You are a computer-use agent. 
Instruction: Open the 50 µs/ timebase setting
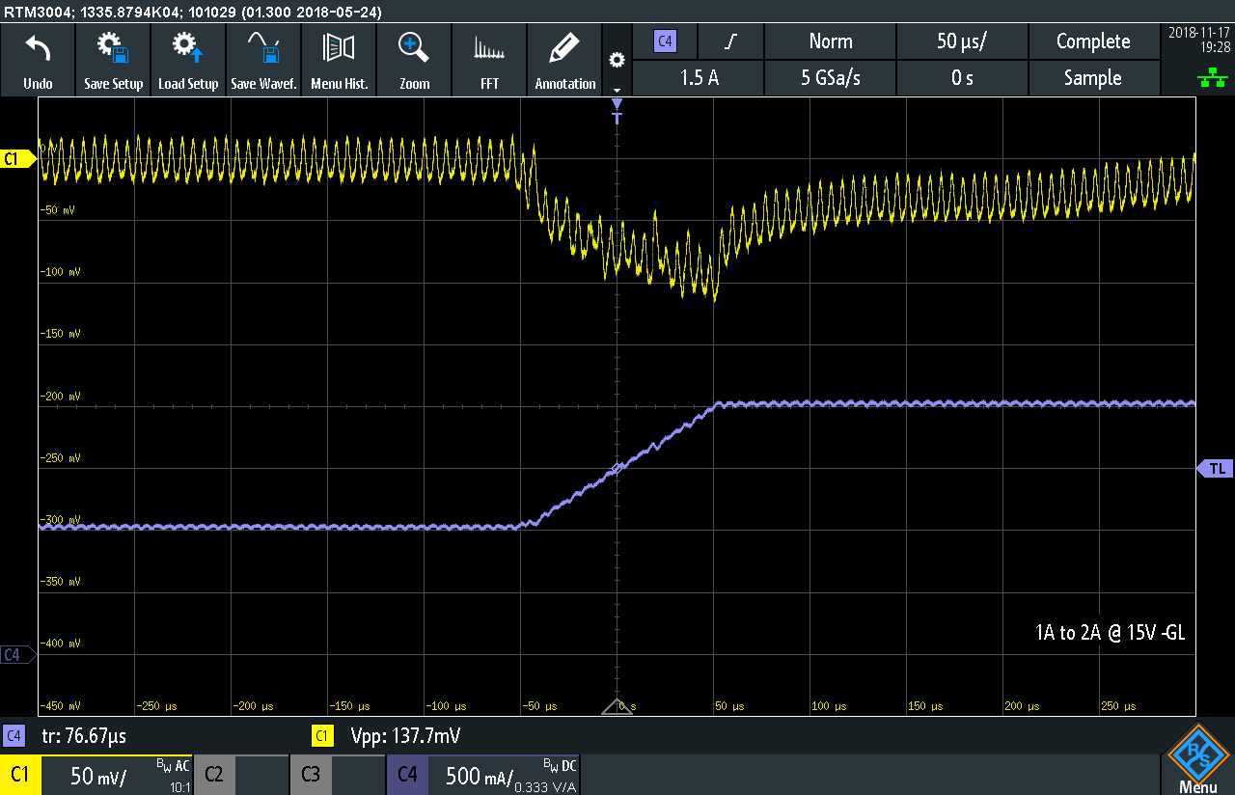click(x=961, y=41)
